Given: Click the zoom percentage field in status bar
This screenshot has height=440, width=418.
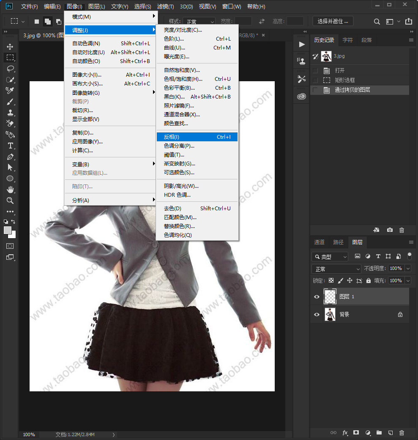Looking at the screenshot, I should pos(29,434).
